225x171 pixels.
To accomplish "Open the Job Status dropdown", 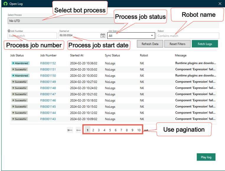I will [x=131, y=36].
